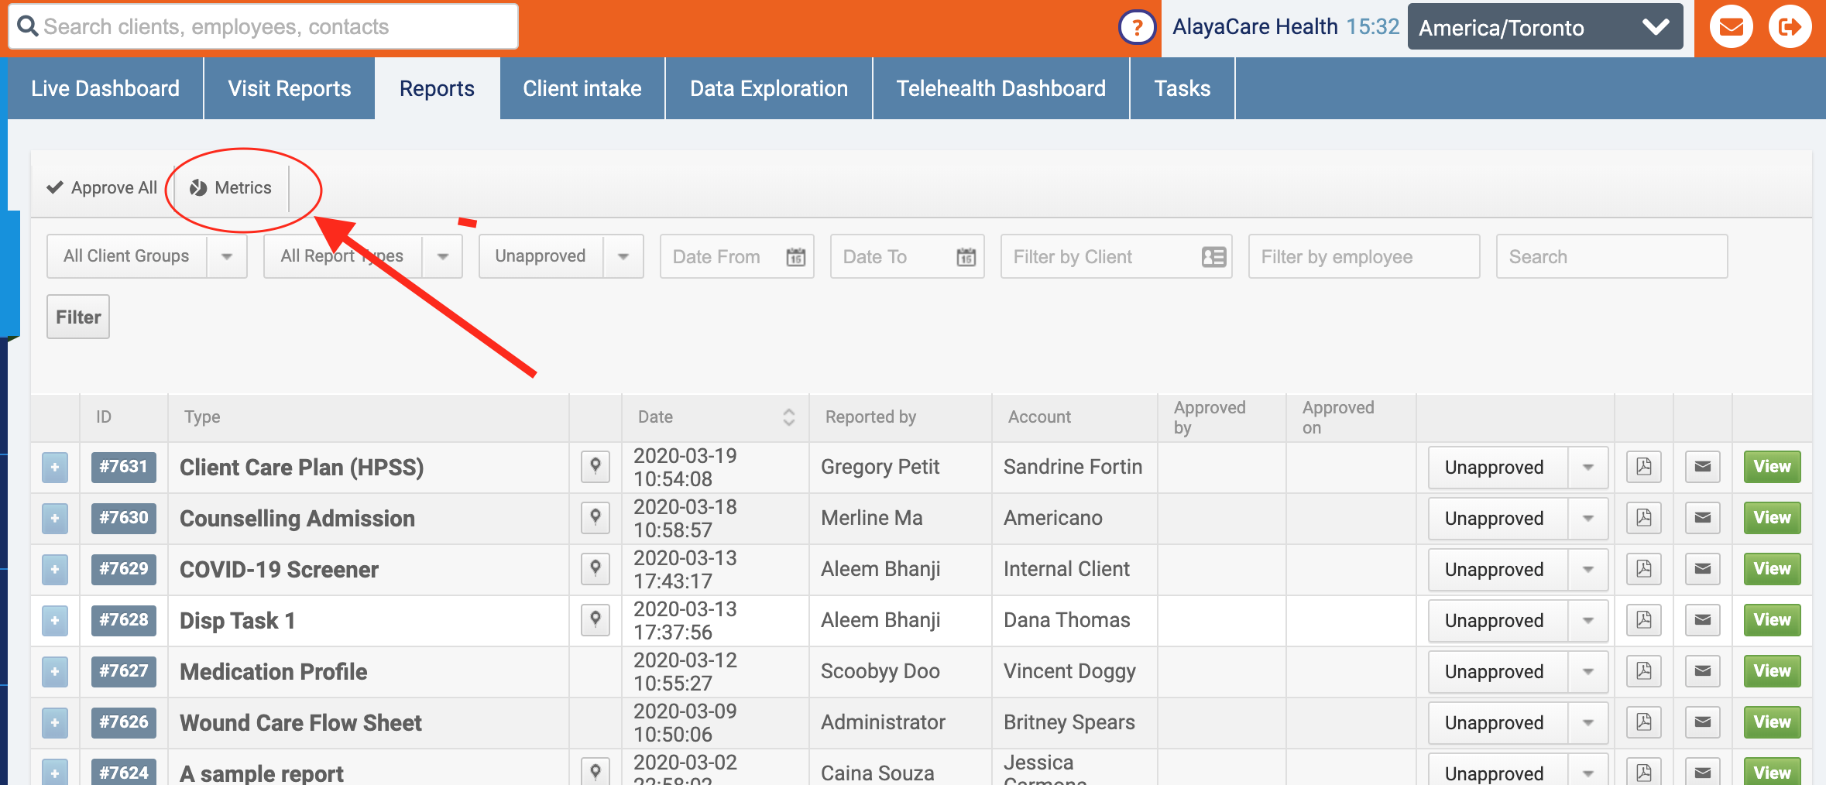Image resolution: width=1826 pixels, height=785 pixels.
Task: Focus the Filter by employee field
Action: [1363, 257]
